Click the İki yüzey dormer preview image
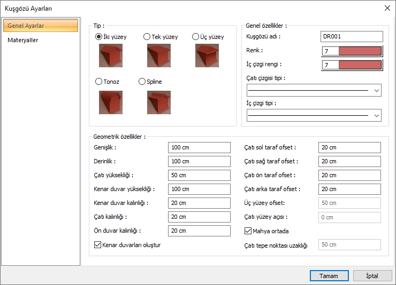 [x=111, y=56]
